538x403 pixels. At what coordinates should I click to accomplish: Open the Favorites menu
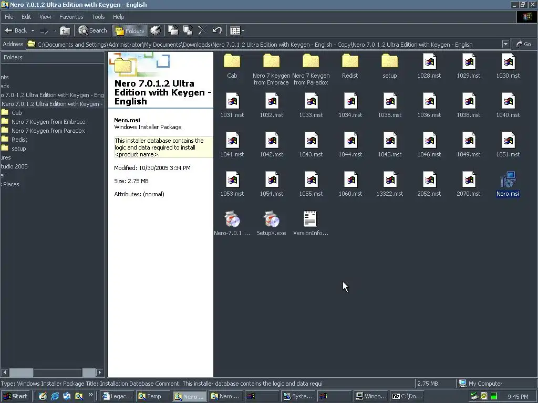[71, 17]
